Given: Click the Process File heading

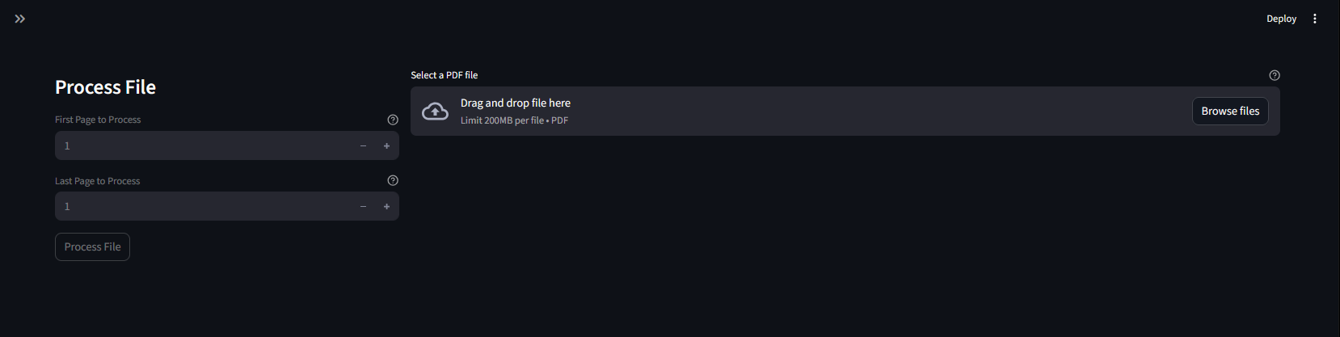Looking at the screenshot, I should (105, 87).
